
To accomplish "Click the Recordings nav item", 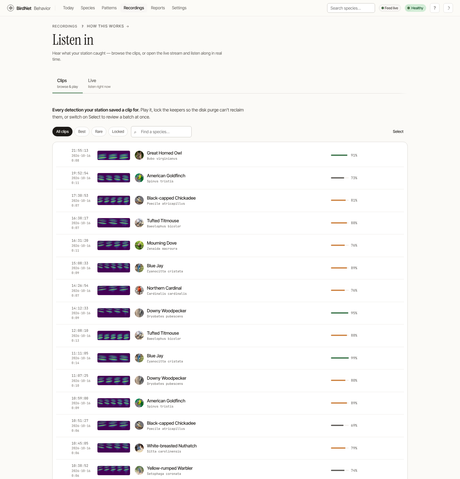I will click(134, 8).
